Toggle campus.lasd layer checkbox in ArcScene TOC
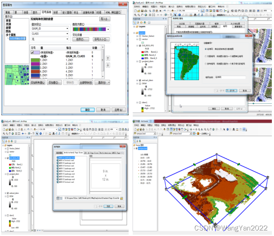The image size is (274, 236). (x=137, y=149)
